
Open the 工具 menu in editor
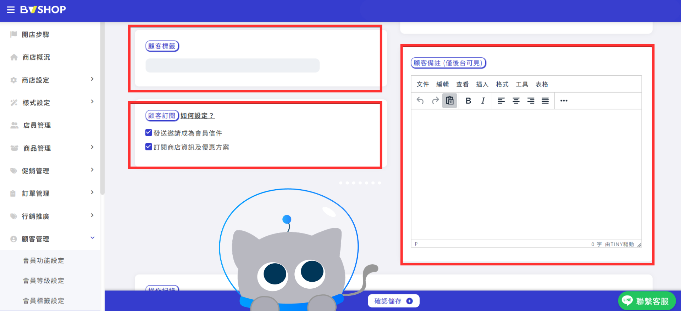(x=522, y=84)
